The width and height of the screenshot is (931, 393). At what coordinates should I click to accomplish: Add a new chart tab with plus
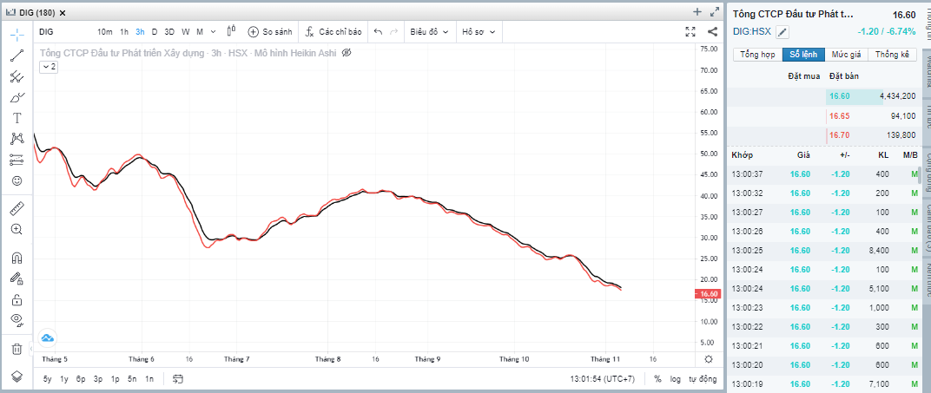[697, 12]
